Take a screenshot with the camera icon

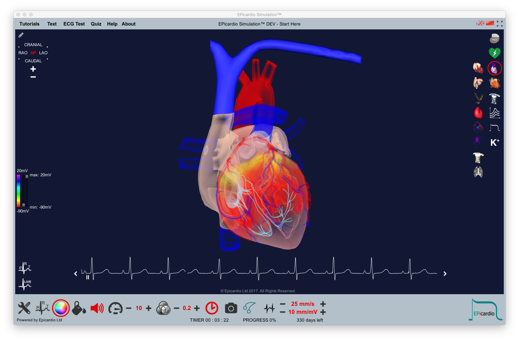(231, 308)
